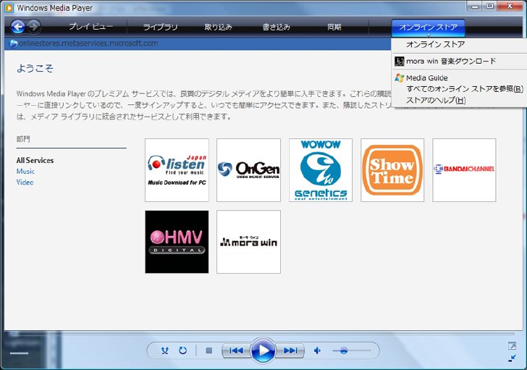Choose すべてのオンライン ストアを参照 menu item

(x=465, y=89)
